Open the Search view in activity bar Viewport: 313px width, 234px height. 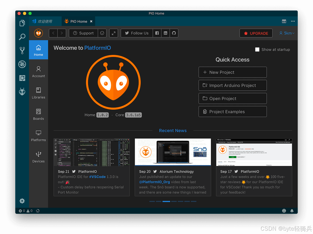pos(22,37)
